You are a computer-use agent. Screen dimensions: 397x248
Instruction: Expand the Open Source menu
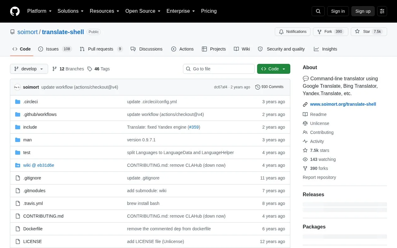(143, 11)
